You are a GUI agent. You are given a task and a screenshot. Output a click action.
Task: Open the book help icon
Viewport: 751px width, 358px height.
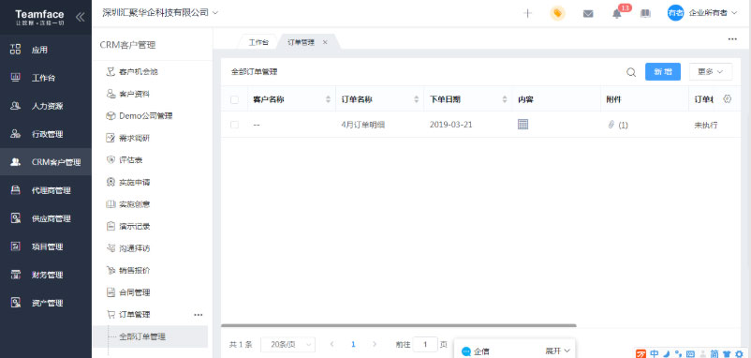coord(645,13)
